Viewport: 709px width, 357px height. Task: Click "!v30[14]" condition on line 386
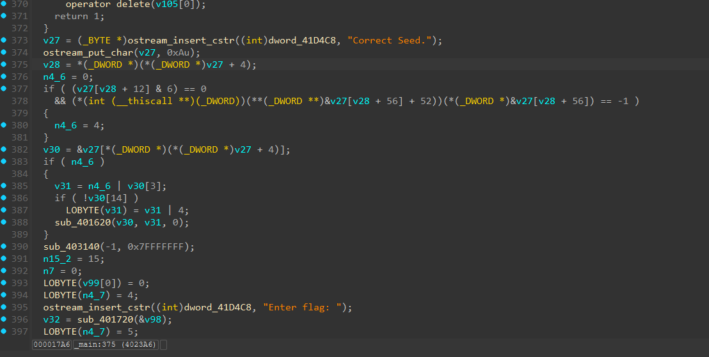click(x=105, y=198)
